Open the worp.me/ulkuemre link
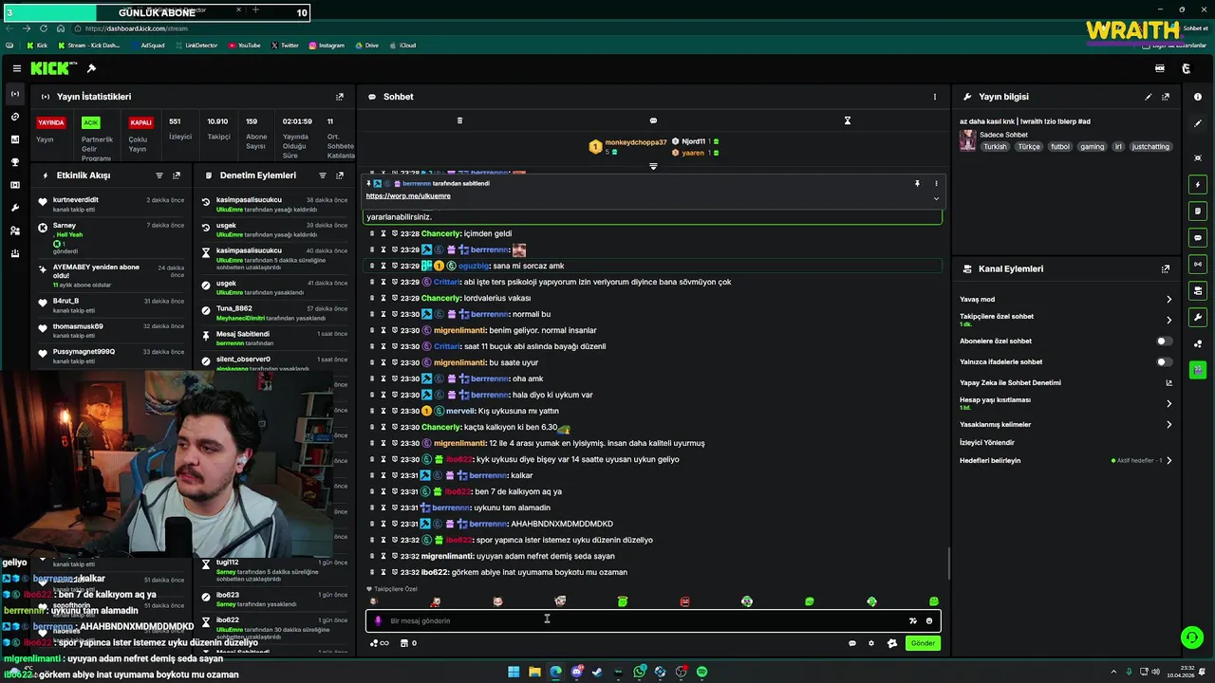1215x683 pixels. 408,196
